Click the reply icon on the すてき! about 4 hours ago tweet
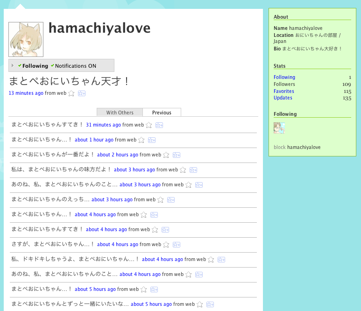This screenshot has height=311, width=361. point(165,229)
